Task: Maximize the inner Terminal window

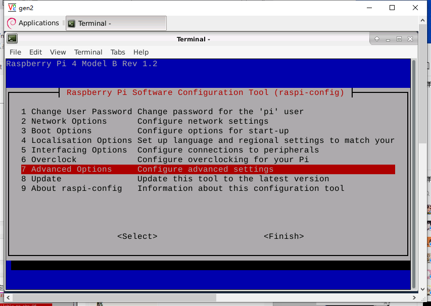Action: [x=399, y=39]
